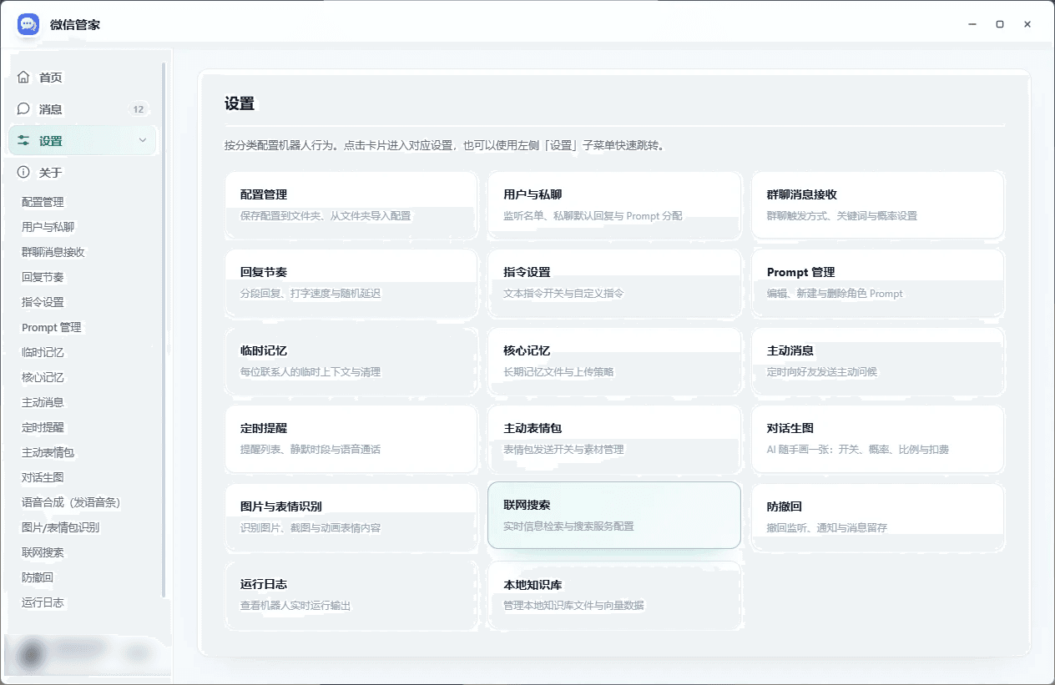Open the 运行日志 settings card

pyautogui.click(x=351, y=595)
